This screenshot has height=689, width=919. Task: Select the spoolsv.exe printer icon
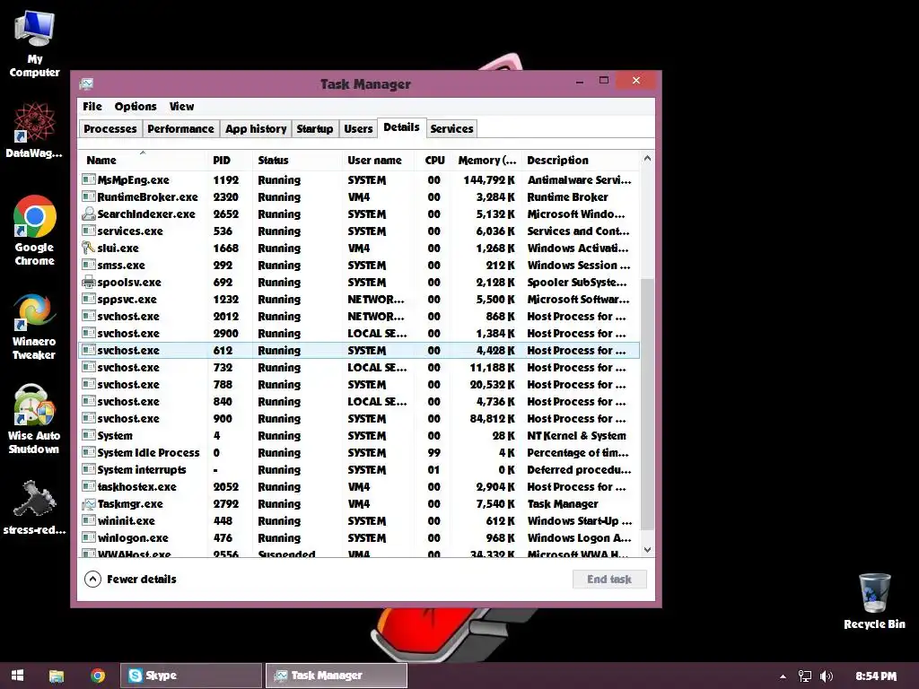point(89,281)
